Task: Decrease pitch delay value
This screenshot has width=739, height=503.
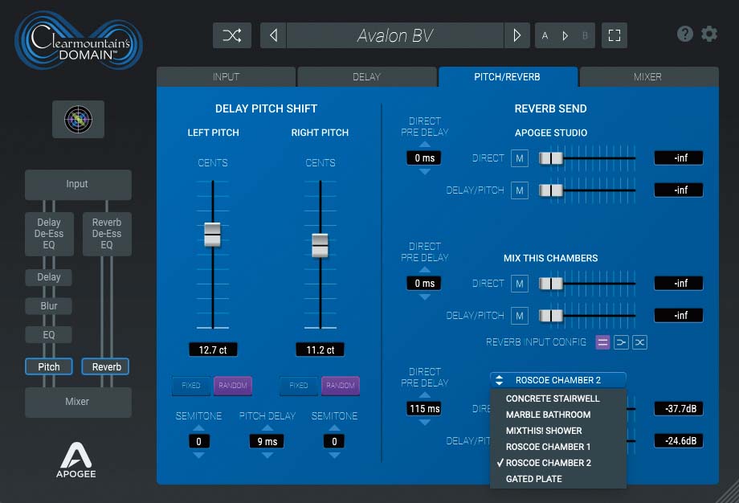Action: [x=267, y=456]
